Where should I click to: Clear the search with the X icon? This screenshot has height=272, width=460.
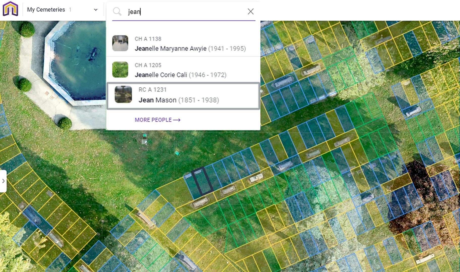tap(251, 11)
